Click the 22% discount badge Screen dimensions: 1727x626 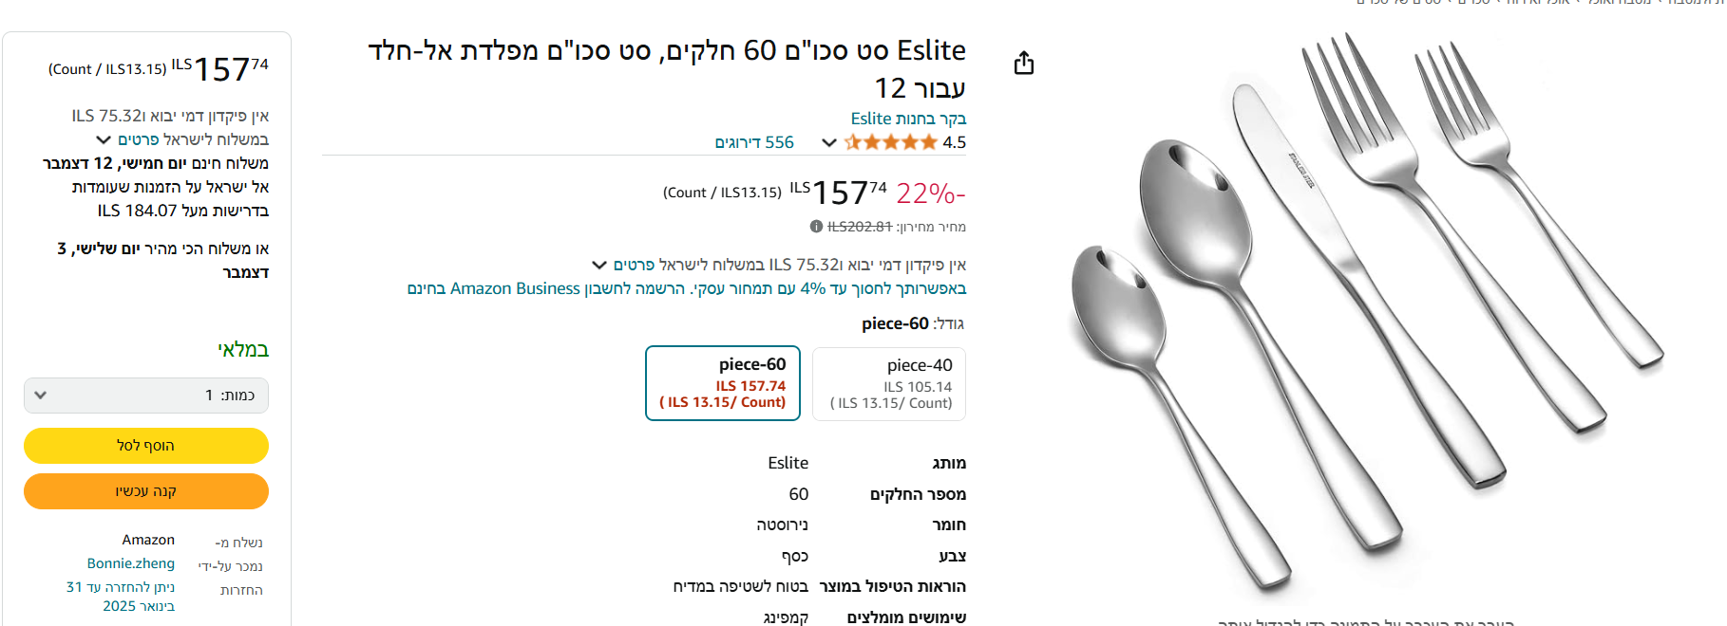[930, 193]
